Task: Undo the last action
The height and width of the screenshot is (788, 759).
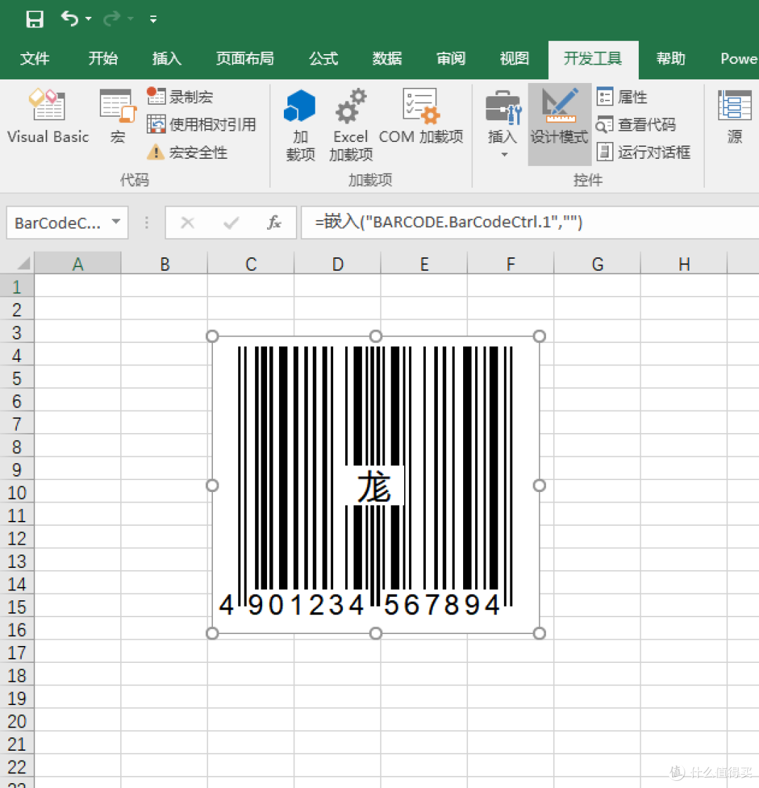Action: 70,18
